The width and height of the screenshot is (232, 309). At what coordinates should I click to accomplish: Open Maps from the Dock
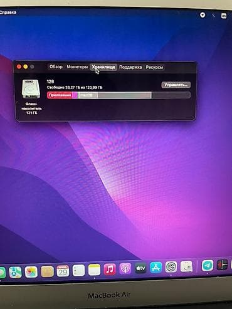click(15, 272)
